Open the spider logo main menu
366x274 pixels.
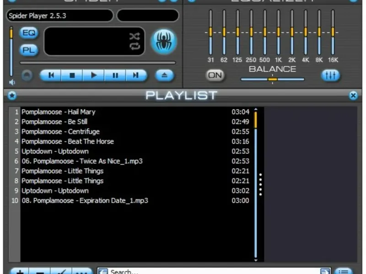(x=164, y=42)
